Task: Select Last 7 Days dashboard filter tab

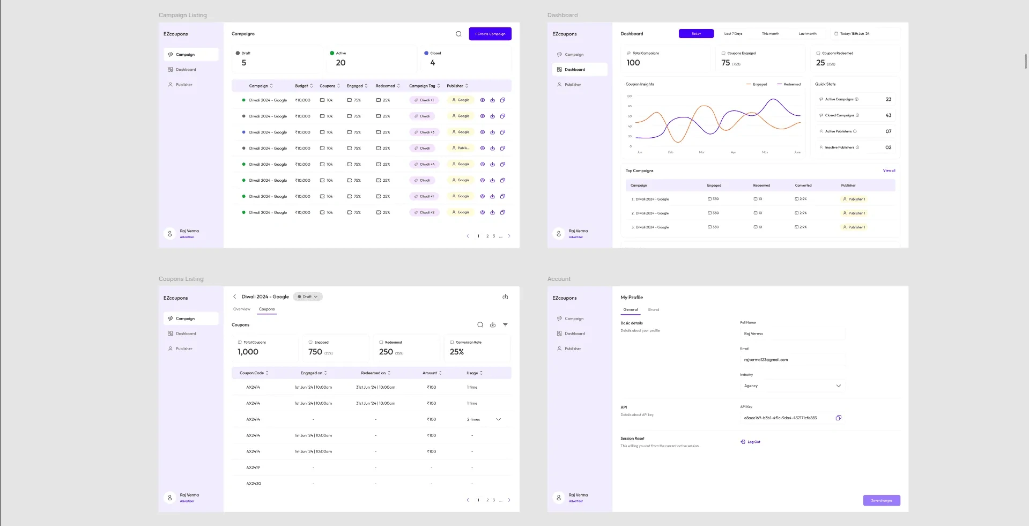Action: 733,34
